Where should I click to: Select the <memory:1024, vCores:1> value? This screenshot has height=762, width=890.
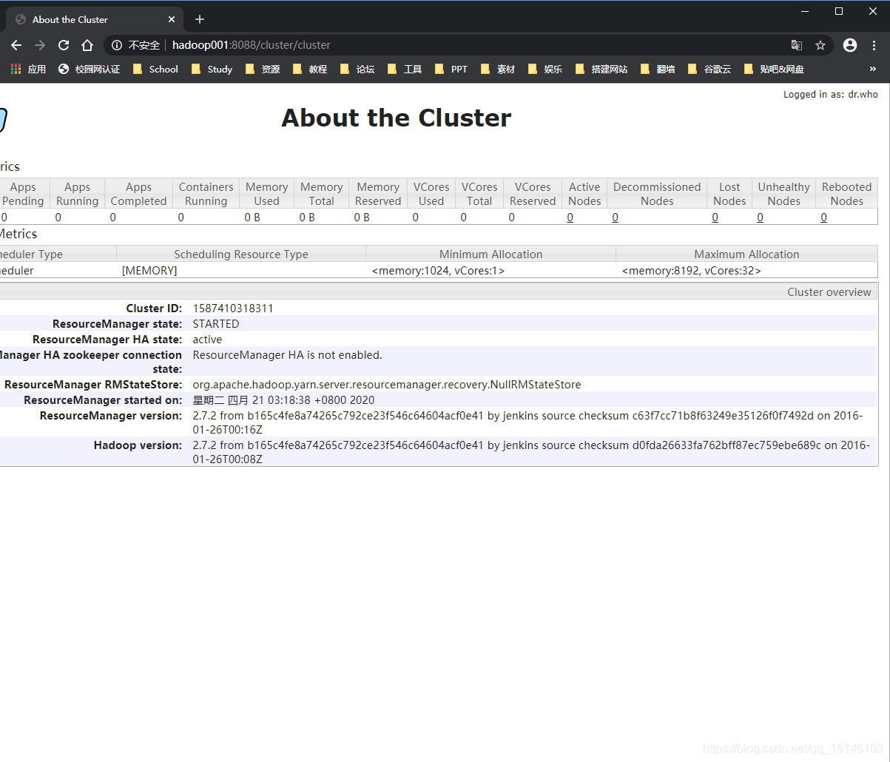pyautogui.click(x=438, y=271)
